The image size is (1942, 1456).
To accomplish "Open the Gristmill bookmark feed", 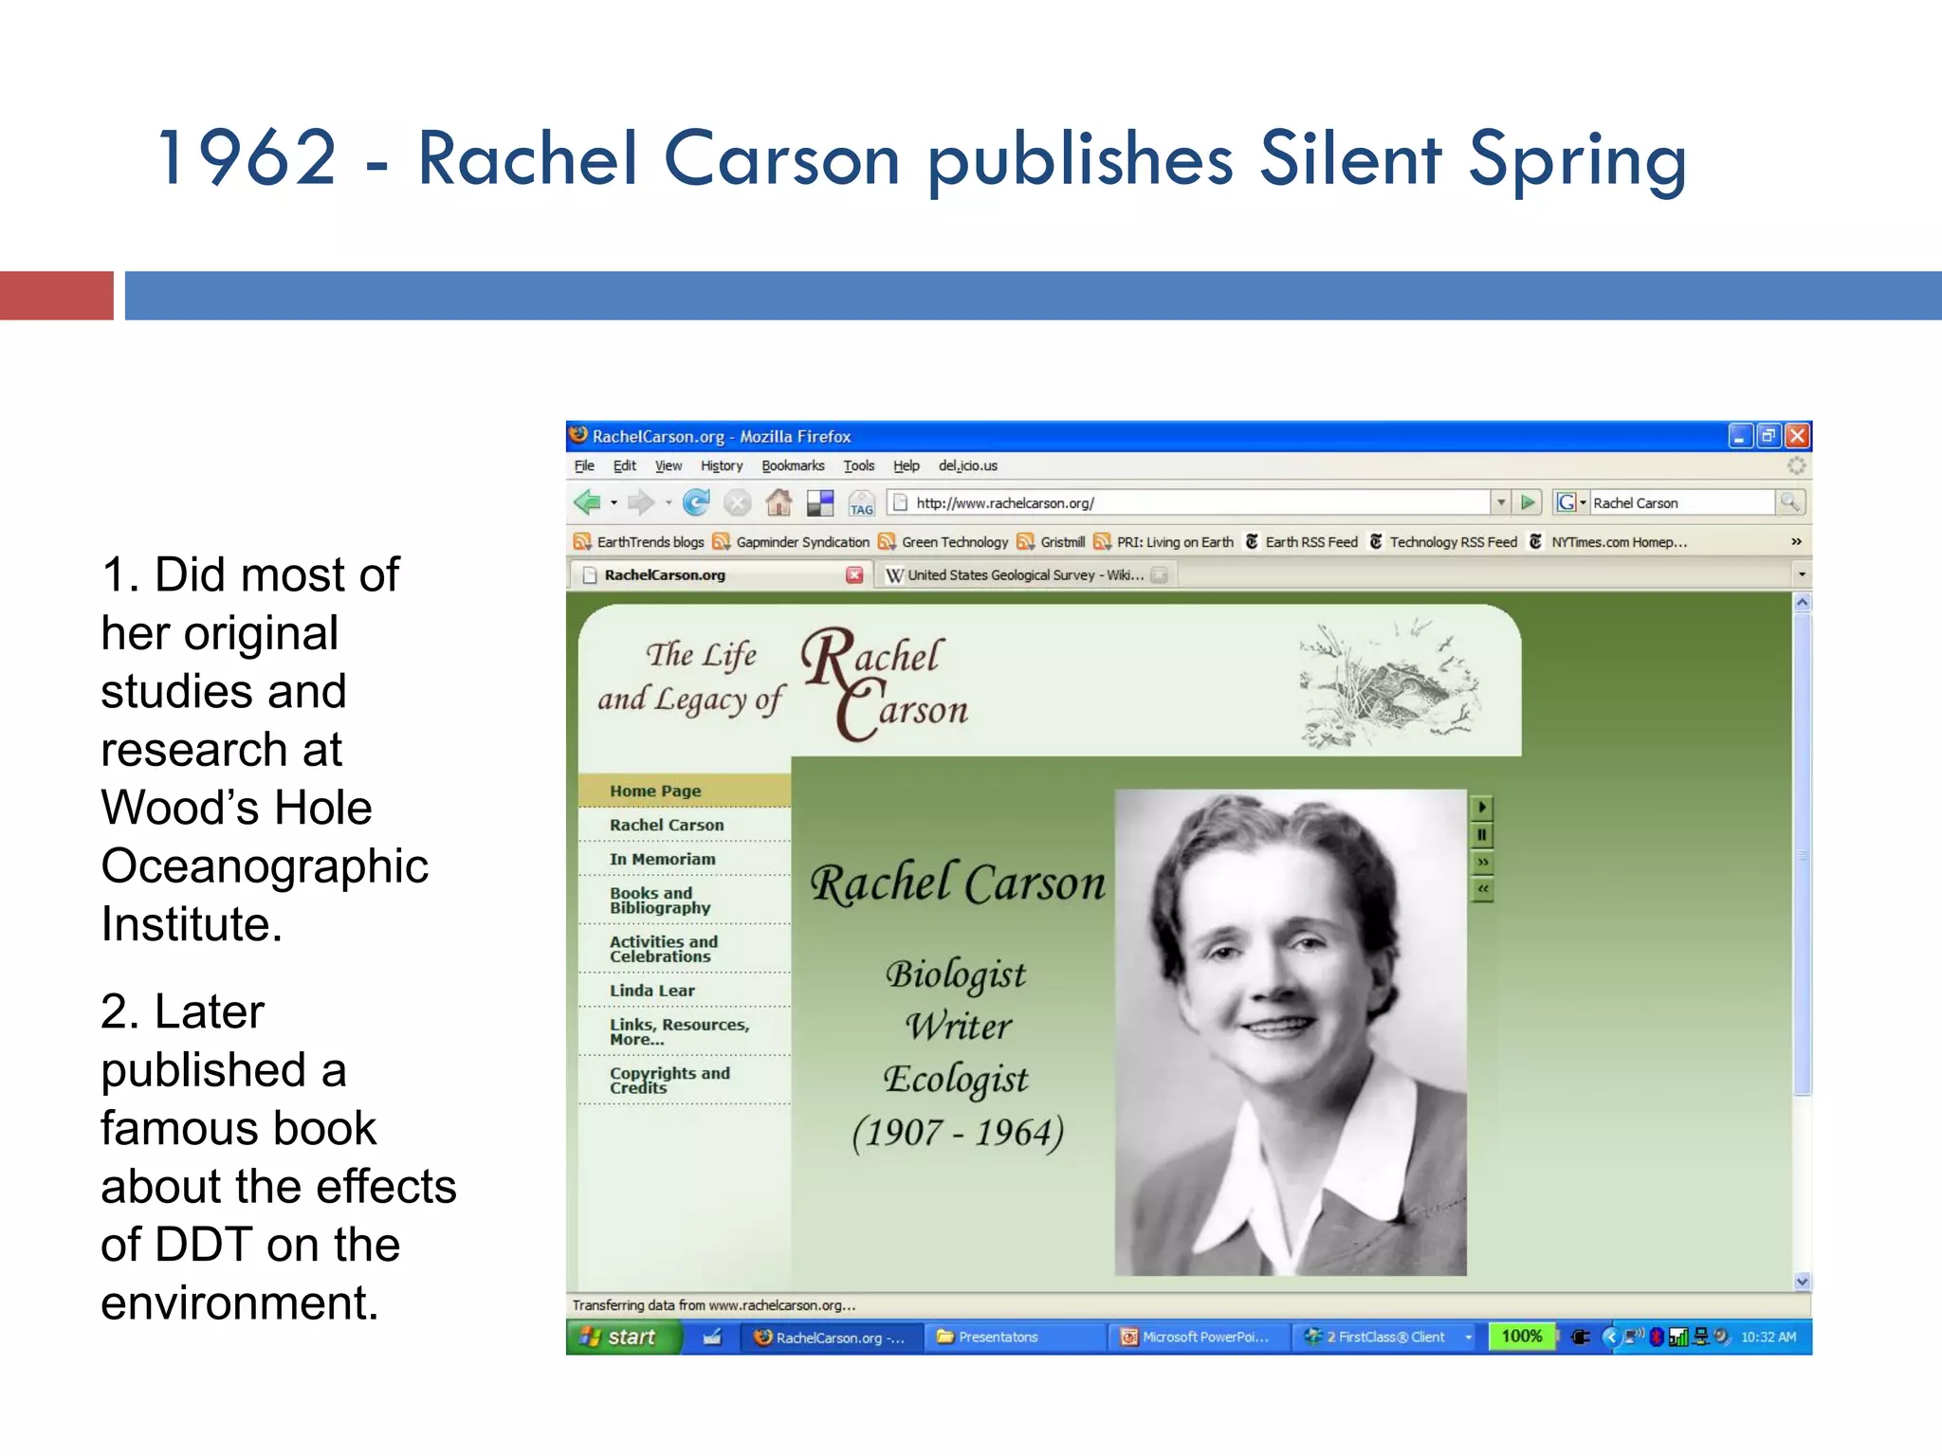I will click(x=1052, y=542).
